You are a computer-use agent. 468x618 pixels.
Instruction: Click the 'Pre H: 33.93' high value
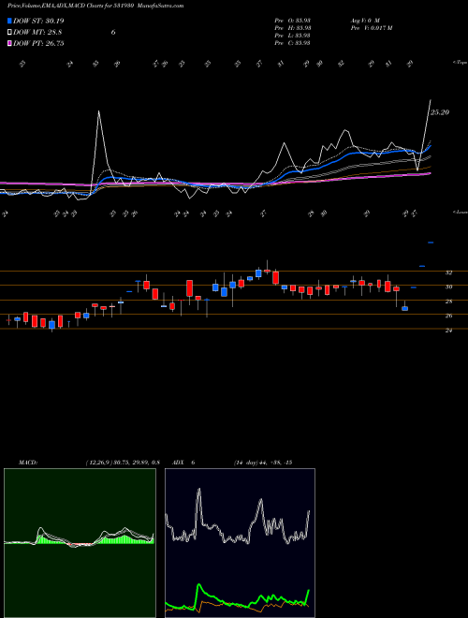pos(293,28)
